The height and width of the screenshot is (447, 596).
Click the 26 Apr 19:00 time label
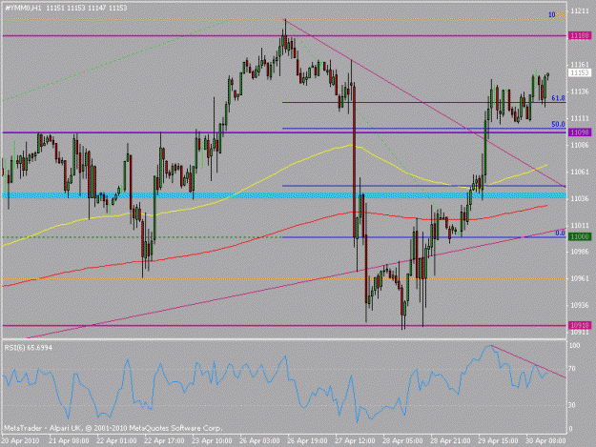[x=307, y=440]
